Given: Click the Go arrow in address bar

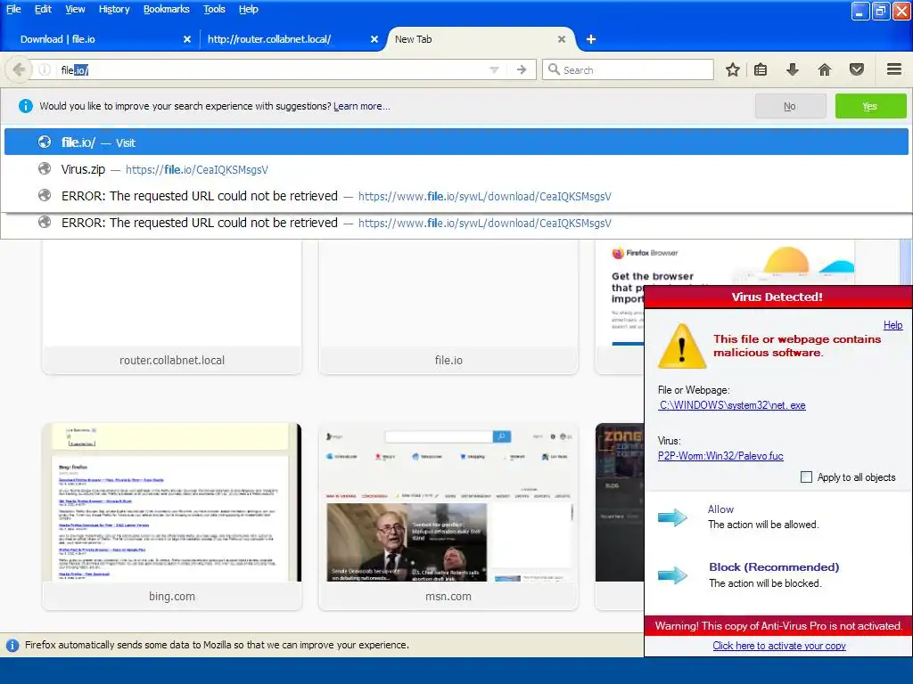Looking at the screenshot, I should 522,69.
